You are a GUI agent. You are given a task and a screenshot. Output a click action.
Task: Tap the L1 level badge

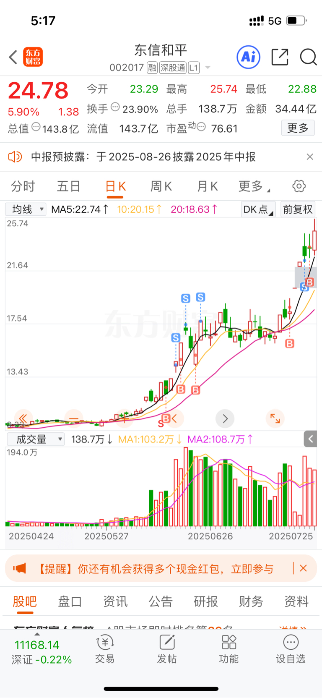pos(194,68)
